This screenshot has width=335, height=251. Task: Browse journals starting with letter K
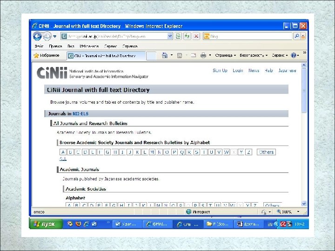137,152
